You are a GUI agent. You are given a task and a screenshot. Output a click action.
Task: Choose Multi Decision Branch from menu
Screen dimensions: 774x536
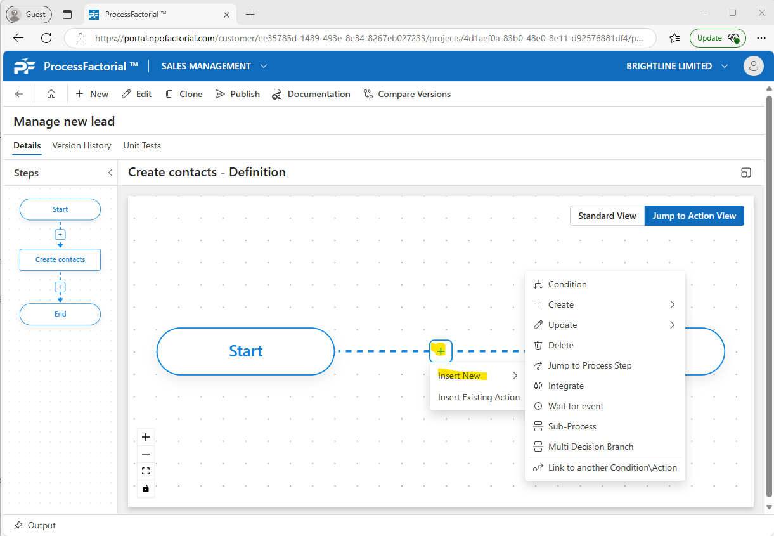(x=590, y=447)
